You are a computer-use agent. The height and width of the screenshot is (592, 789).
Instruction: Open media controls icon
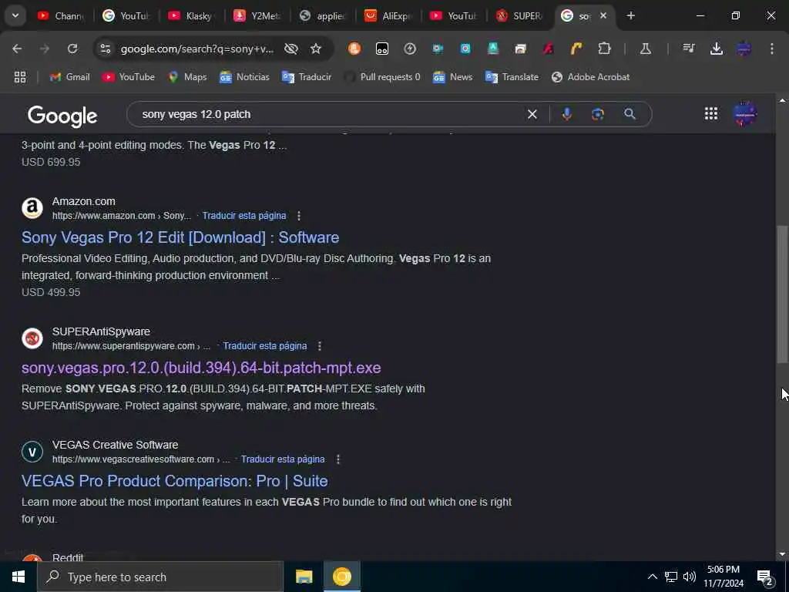tap(688, 49)
